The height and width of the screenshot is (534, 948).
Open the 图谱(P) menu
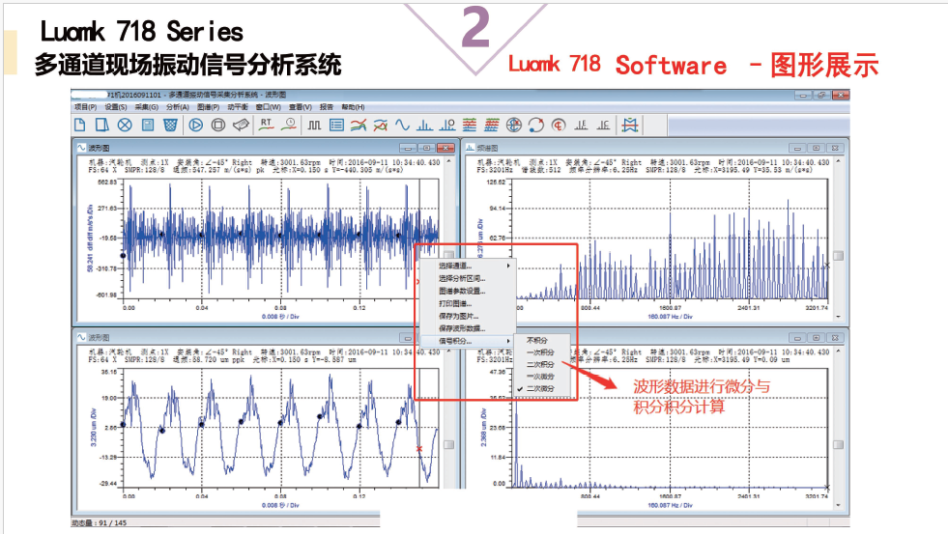(208, 107)
